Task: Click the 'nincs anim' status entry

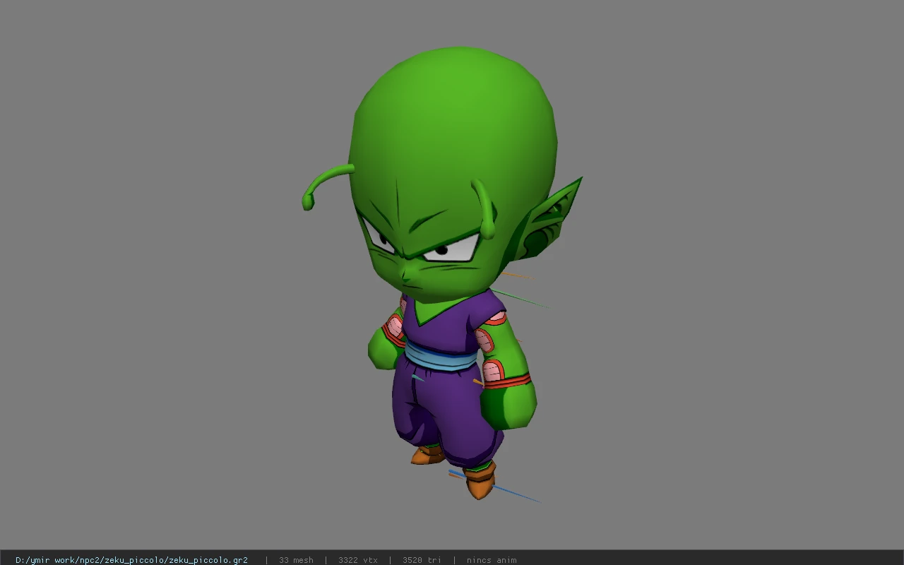Action: point(492,560)
